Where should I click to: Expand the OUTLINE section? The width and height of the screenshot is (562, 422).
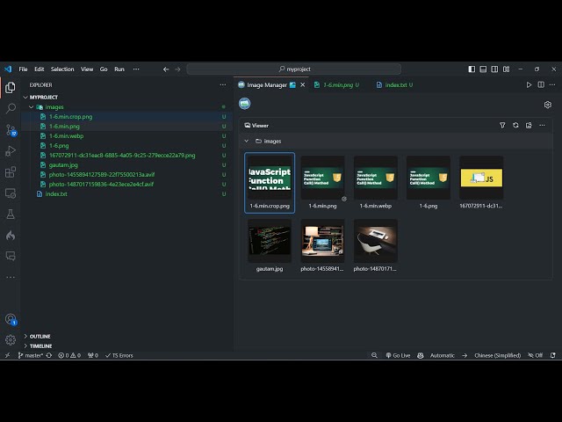point(40,336)
